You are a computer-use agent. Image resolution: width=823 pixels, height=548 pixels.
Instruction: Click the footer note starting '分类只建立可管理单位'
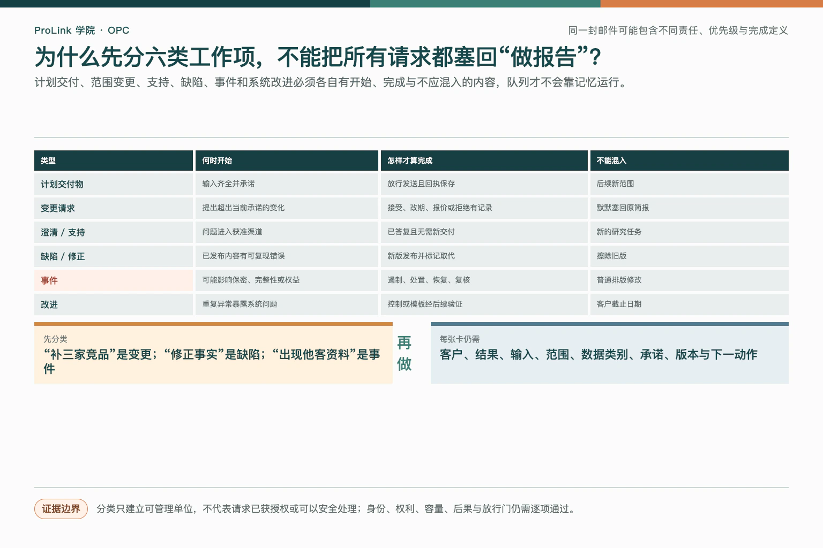(337, 509)
